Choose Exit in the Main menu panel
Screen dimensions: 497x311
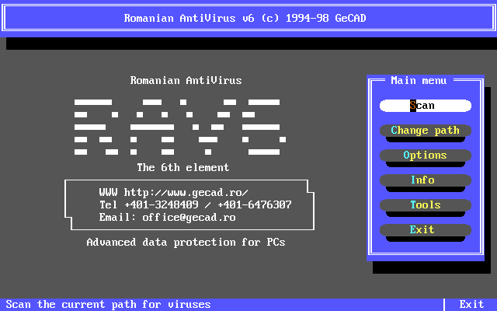[x=425, y=230]
